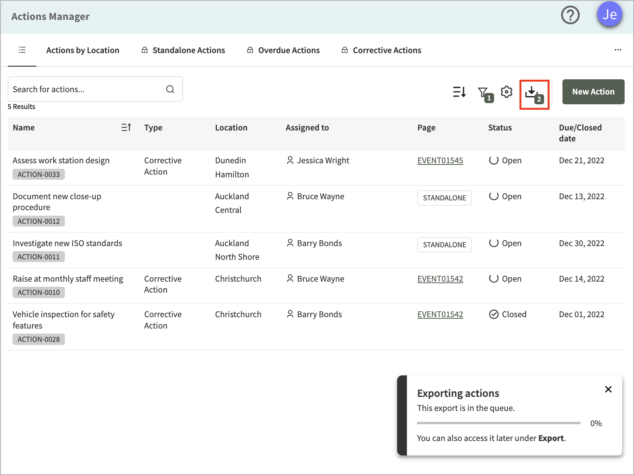634x475 pixels.
Task: Open the help question mark icon
Action: pos(570,16)
